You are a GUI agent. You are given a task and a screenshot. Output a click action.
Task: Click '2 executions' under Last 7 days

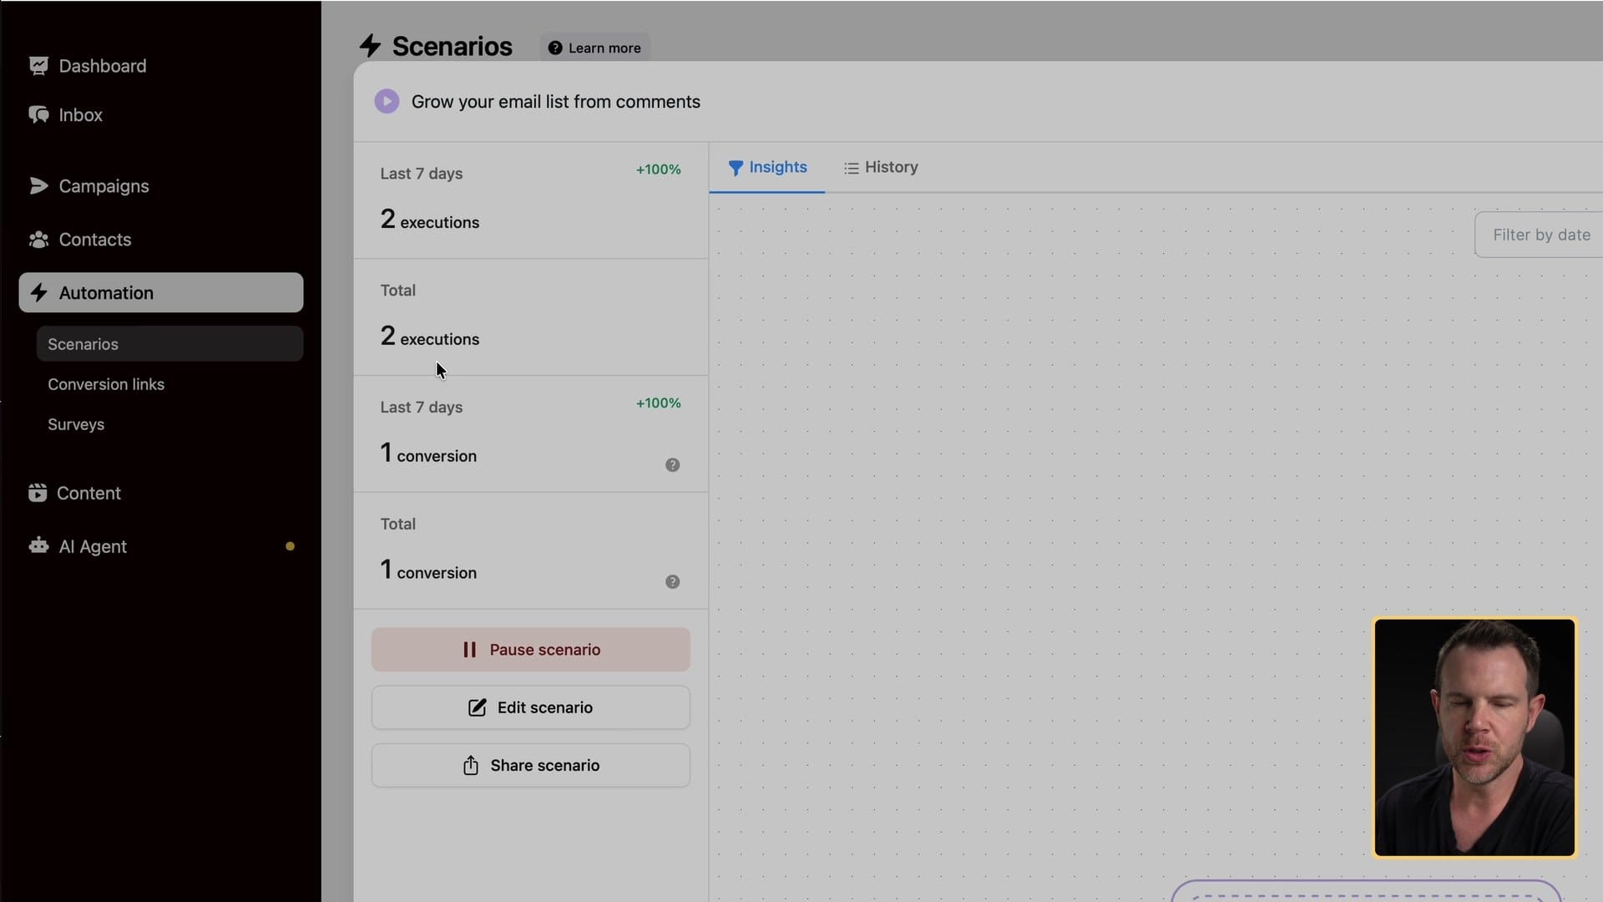pyautogui.click(x=430, y=220)
